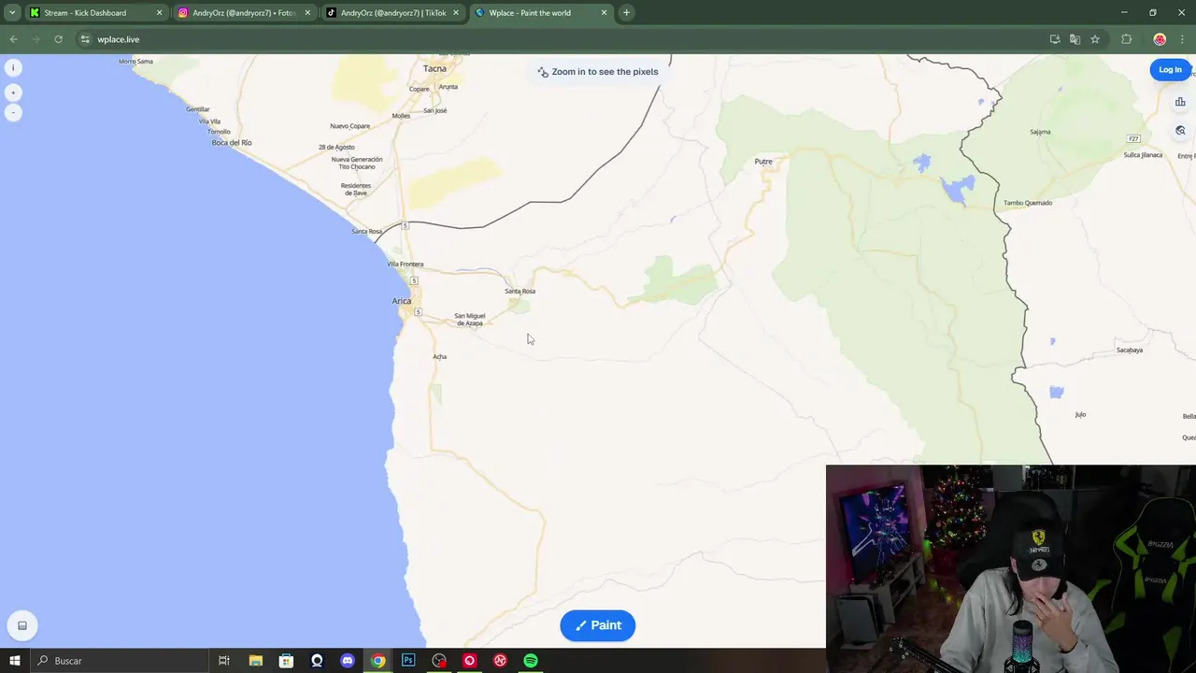The height and width of the screenshot is (673, 1196).
Task: Click the Morro Sama label
Action: coord(135,62)
